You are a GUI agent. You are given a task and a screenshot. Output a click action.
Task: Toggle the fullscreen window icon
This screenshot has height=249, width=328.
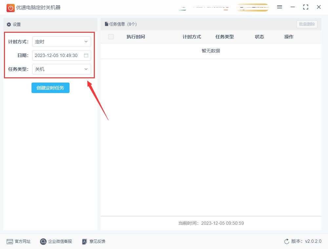point(306,7)
